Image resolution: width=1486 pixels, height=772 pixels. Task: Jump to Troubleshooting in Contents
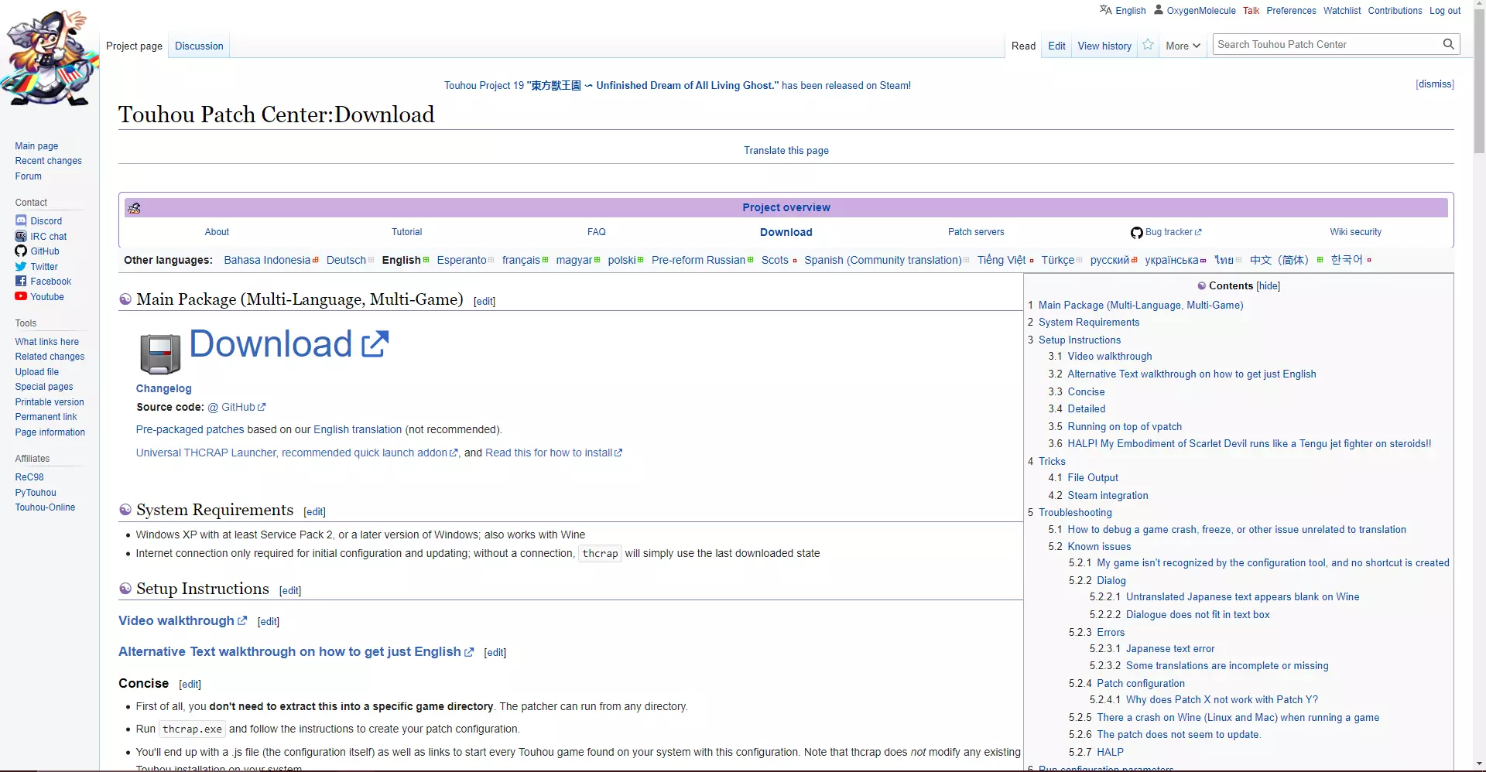[1075, 513]
